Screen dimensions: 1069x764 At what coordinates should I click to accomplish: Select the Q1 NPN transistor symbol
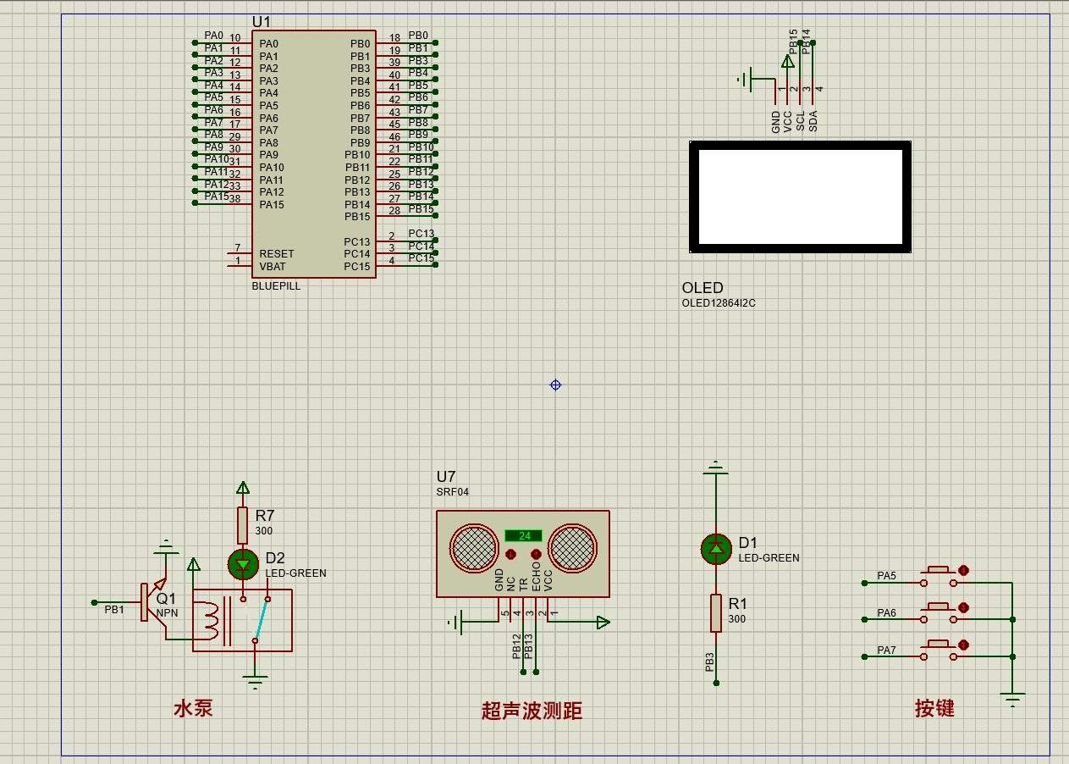tap(154, 603)
